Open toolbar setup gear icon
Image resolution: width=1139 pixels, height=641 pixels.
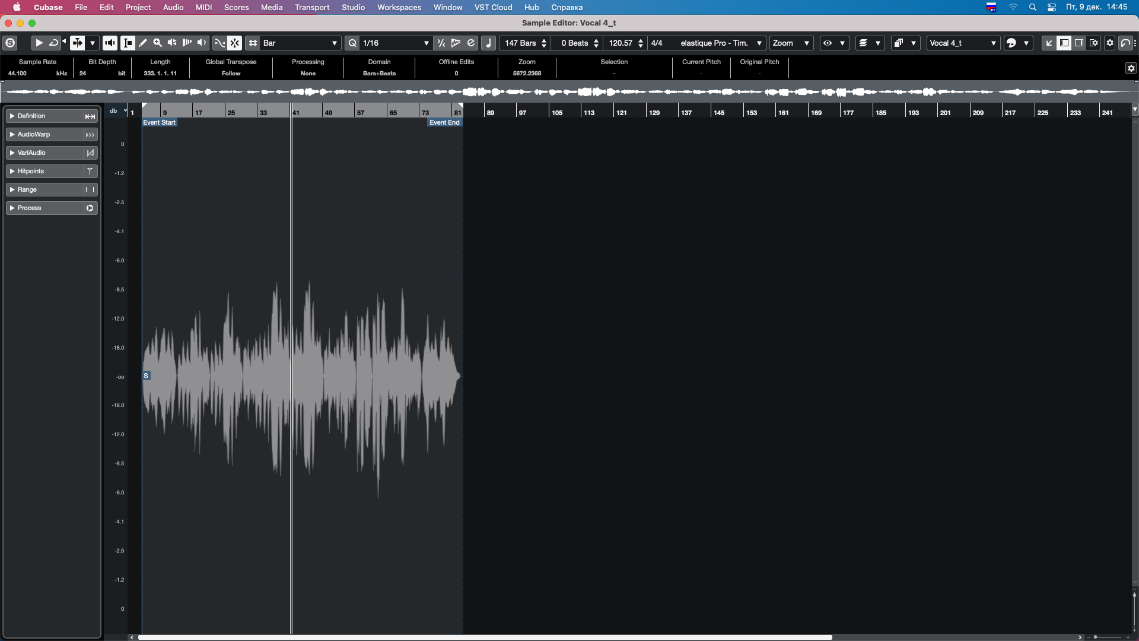point(1110,43)
